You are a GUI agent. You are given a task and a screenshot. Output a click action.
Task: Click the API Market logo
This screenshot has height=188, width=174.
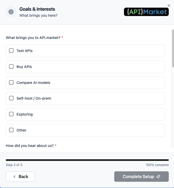coord(146,12)
